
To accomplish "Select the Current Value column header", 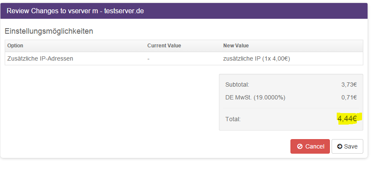I will 164,46.
